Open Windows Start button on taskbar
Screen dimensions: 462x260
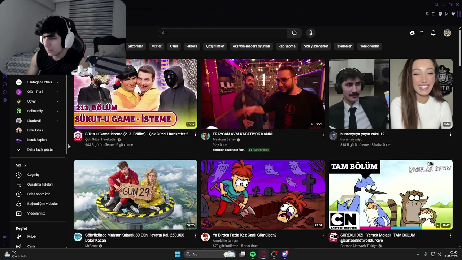click(x=178, y=254)
